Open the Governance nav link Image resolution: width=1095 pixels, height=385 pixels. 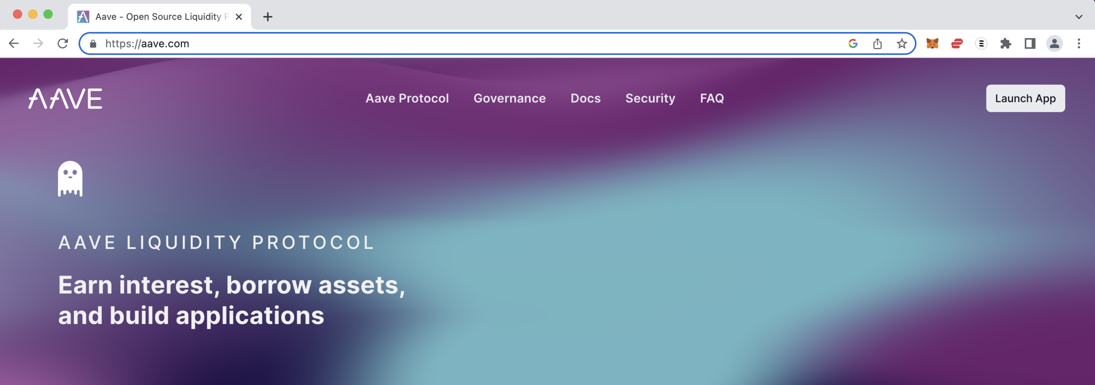(510, 98)
